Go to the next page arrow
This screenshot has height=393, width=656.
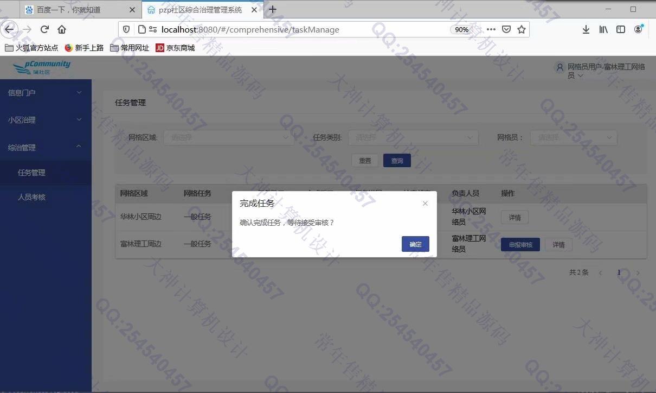638,272
